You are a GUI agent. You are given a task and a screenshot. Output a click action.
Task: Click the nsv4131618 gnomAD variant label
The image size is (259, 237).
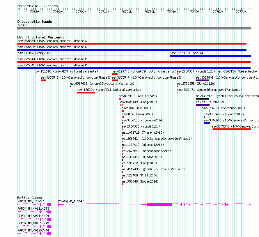66,71
